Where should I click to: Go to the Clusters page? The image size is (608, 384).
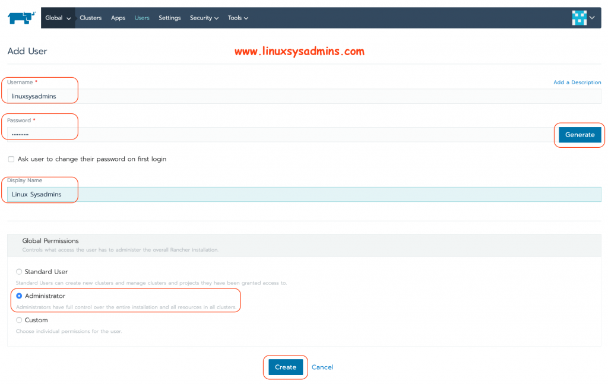(x=91, y=18)
